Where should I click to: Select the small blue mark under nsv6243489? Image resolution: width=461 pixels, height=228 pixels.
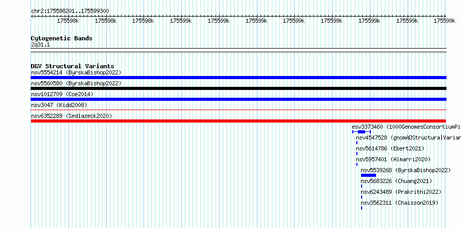click(x=362, y=197)
